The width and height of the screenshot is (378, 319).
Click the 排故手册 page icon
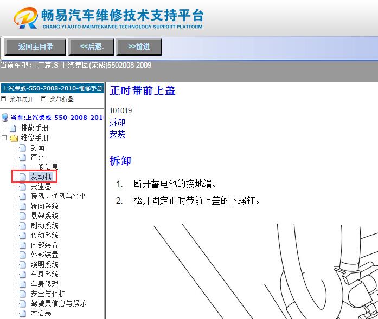pyautogui.click(x=13, y=128)
